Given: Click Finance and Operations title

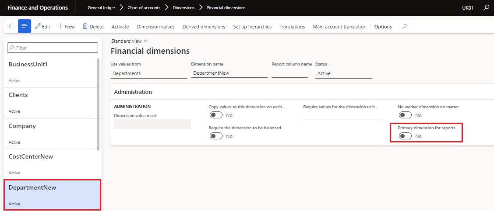Looking at the screenshot, I should pos(38,7).
